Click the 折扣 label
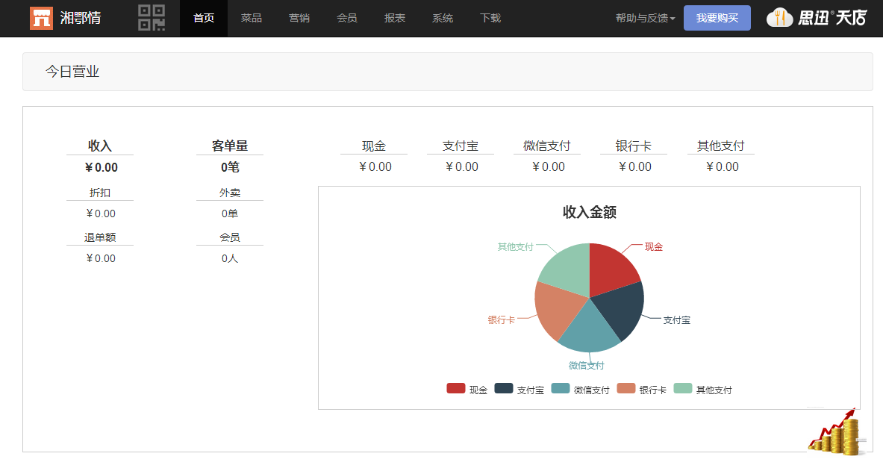The image size is (883, 474). (x=100, y=193)
